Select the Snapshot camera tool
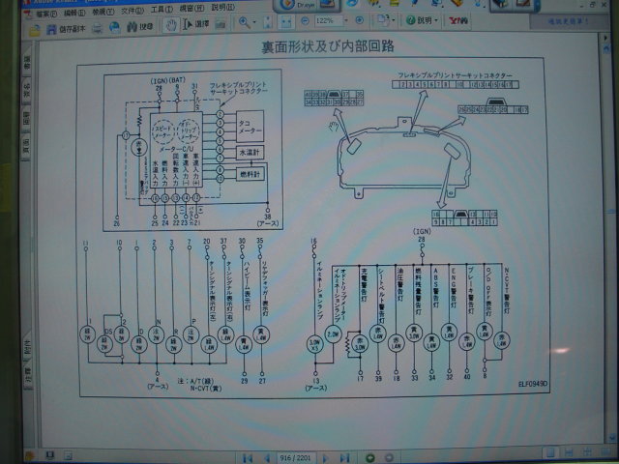The height and width of the screenshot is (464, 619). coord(221,24)
